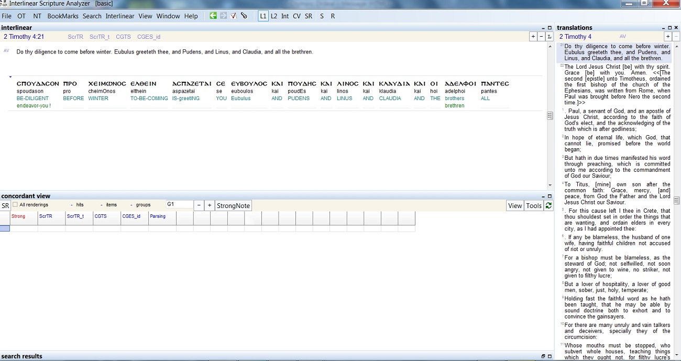Click the translations panel scrollbar thumb
Image resolution: width=681 pixels, height=361 pixels.
(677, 200)
